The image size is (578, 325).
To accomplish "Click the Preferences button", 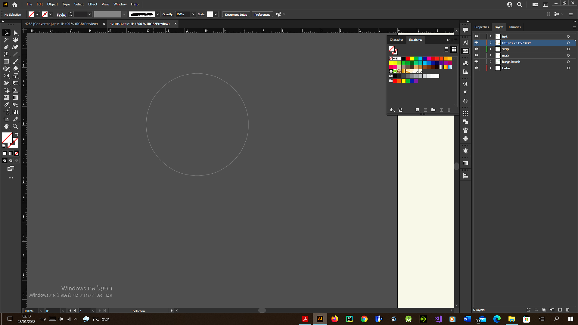I will pyautogui.click(x=262, y=14).
